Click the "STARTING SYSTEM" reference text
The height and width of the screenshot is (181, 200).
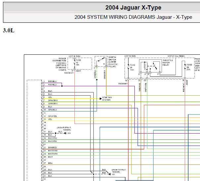[107, 99]
